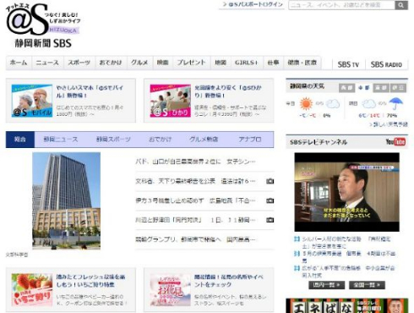Open the @S Shizuoka Shimbun SBS logo

[43, 25]
